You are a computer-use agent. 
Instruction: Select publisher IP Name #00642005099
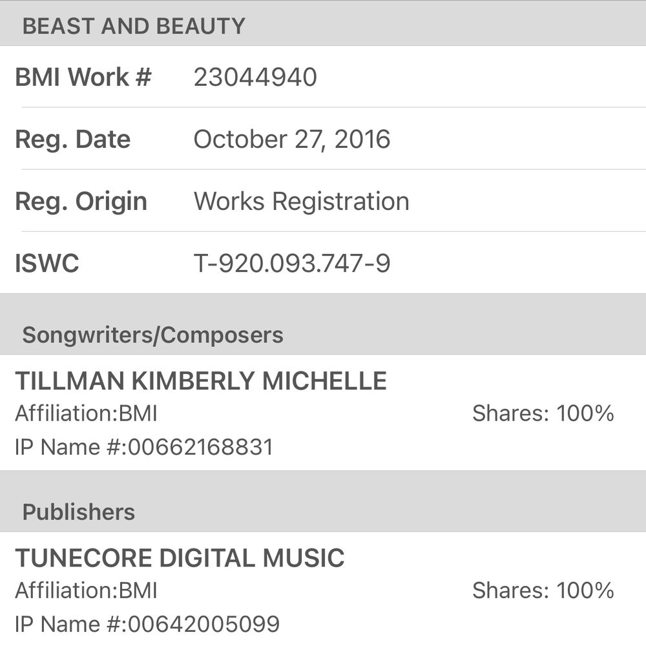point(147,624)
